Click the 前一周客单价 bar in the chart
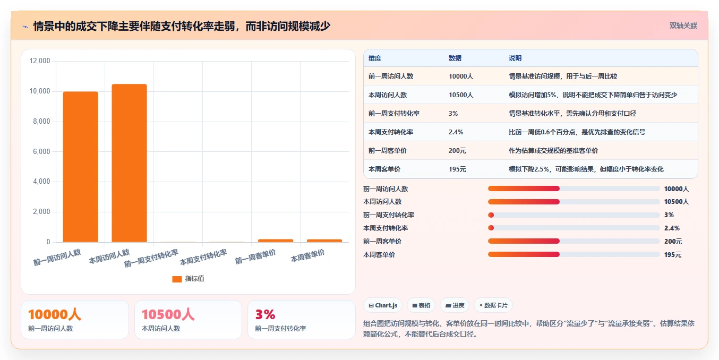This screenshot has width=719, height=360. pos(276,241)
